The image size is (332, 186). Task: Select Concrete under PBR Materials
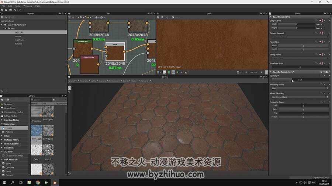click(x=10, y=168)
